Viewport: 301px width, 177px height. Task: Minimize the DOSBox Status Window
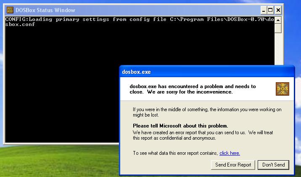pyautogui.click(x=264, y=10)
